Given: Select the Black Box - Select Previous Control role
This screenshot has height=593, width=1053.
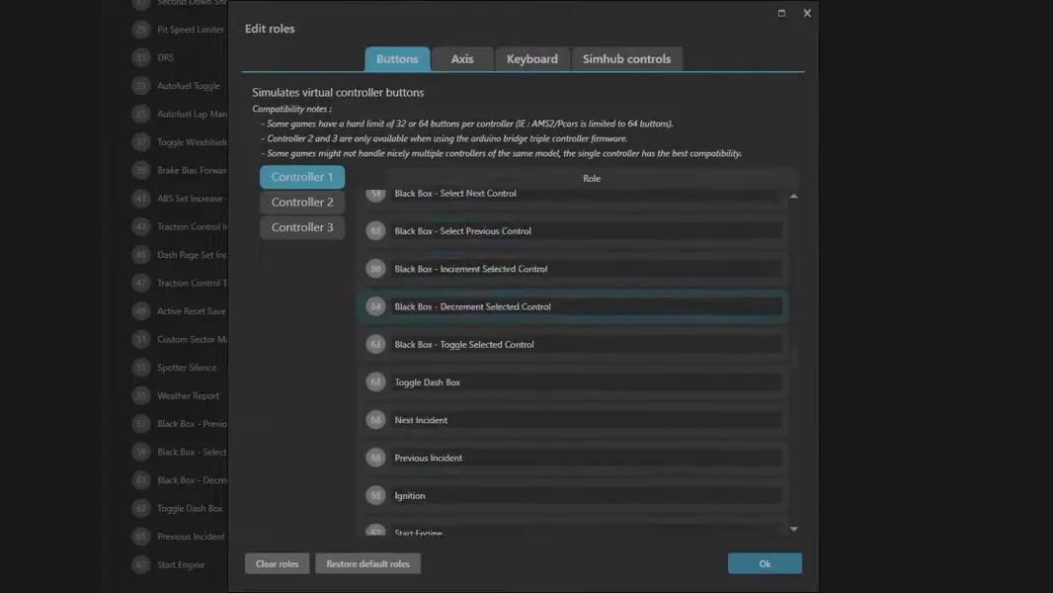Looking at the screenshot, I should (x=587, y=231).
